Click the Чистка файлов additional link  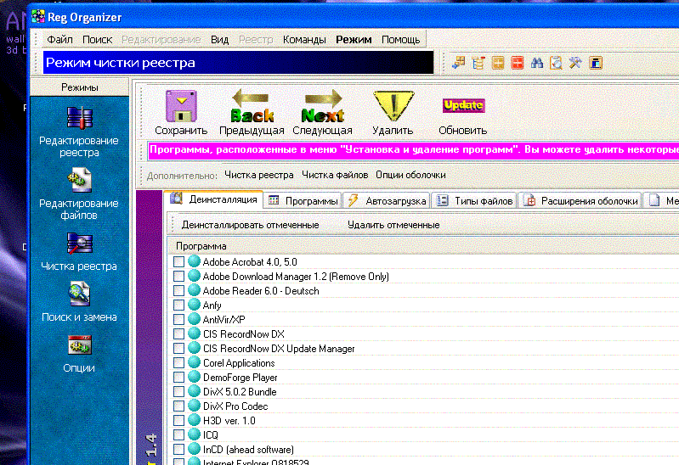[x=335, y=175]
